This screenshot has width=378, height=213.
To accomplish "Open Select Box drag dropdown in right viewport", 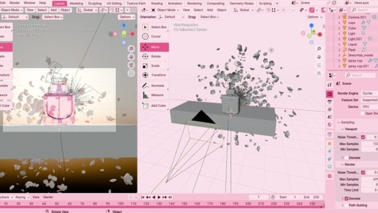I will coord(209,17).
